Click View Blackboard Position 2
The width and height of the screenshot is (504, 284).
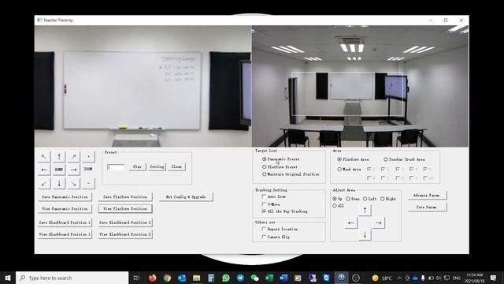click(x=125, y=234)
